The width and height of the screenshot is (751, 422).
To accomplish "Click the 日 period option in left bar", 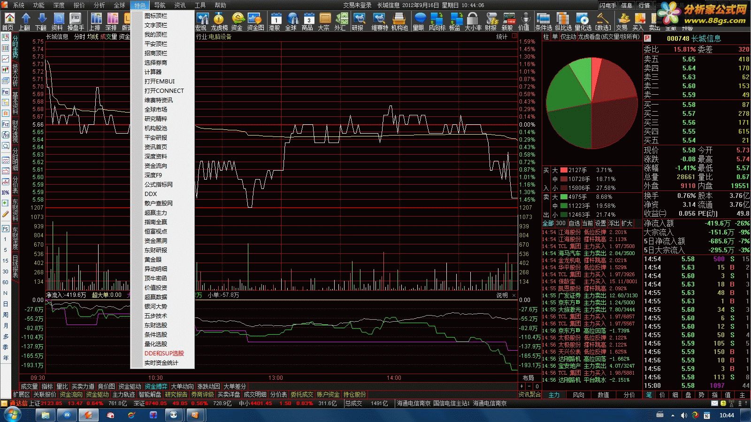I will 5,304.
